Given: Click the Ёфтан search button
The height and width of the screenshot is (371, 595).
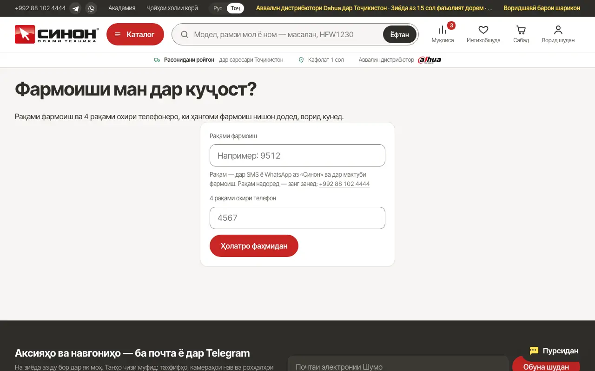Looking at the screenshot, I should (400, 34).
